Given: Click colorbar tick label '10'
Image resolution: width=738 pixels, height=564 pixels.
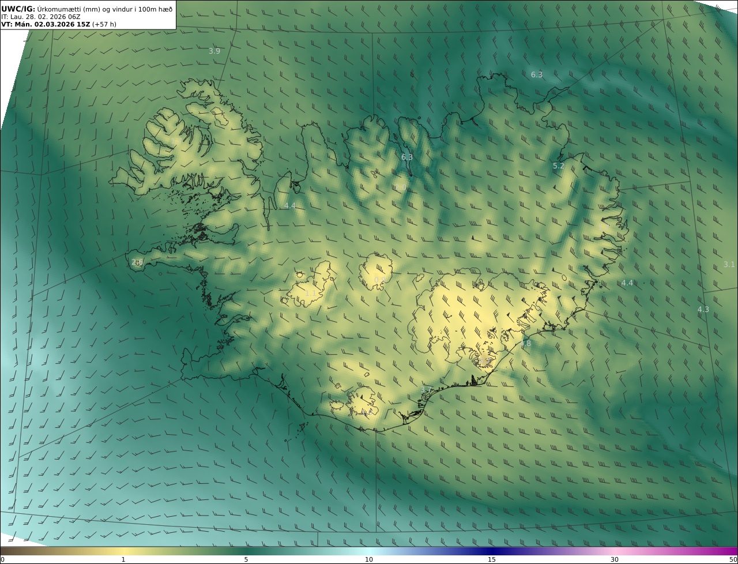Looking at the screenshot, I should pyautogui.click(x=369, y=559).
